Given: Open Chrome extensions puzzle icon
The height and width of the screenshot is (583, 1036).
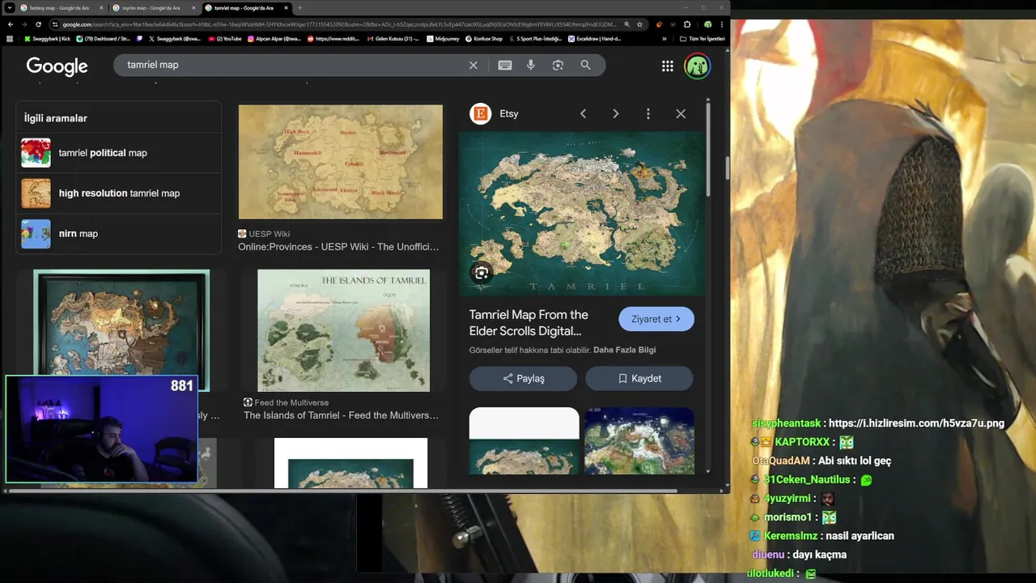Looking at the screenshot, I should [687, 24].
